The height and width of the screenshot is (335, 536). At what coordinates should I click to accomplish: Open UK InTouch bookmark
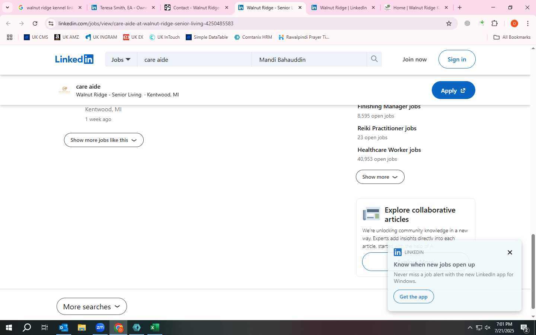coord(165,37)
